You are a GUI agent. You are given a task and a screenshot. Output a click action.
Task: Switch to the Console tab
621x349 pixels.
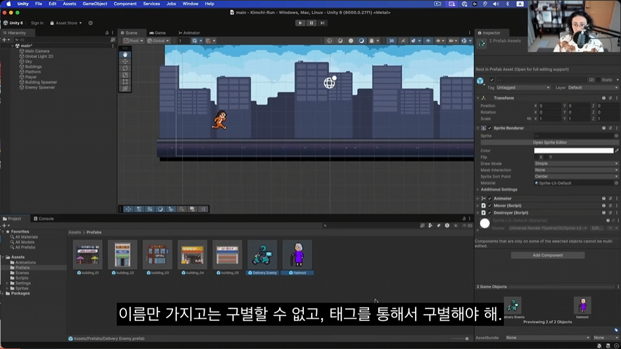[43, 218]
